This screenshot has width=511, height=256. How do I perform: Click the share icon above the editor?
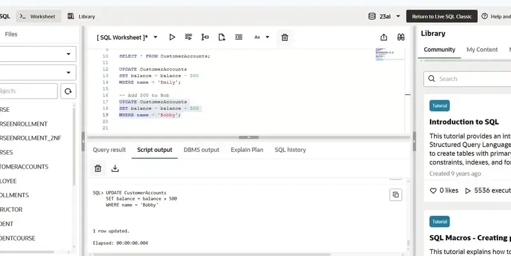click(383, 38)
